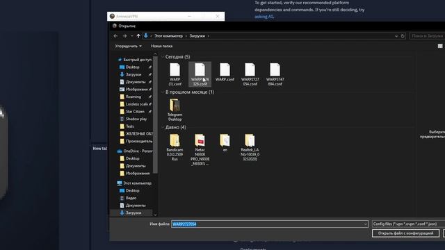Image resolution: width=445 pixels, height=250 pixels.
Task: Open the Config files type filter dropdown
Action: tap(408, 224)
